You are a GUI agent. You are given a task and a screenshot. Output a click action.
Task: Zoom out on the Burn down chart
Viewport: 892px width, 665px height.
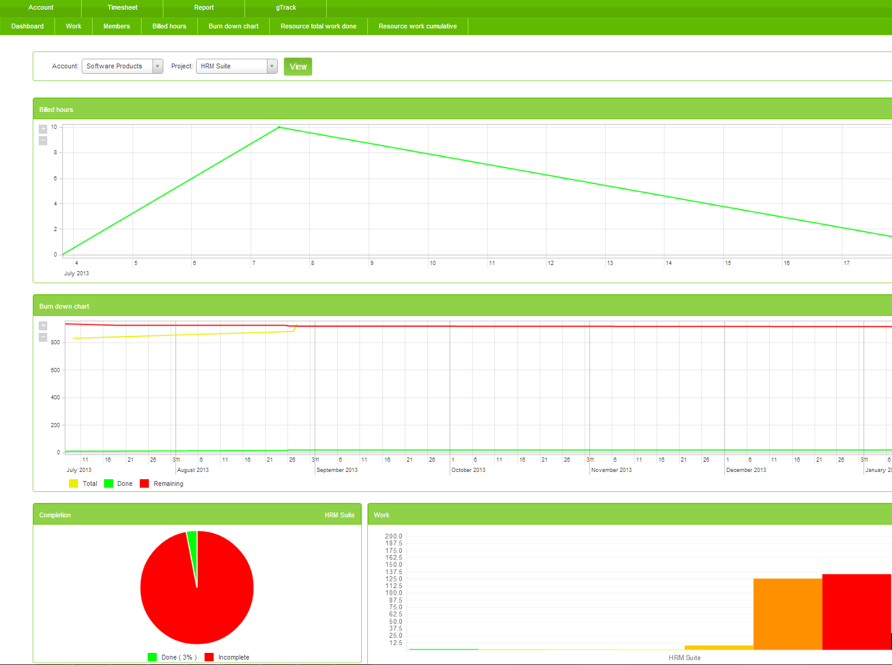43,337
